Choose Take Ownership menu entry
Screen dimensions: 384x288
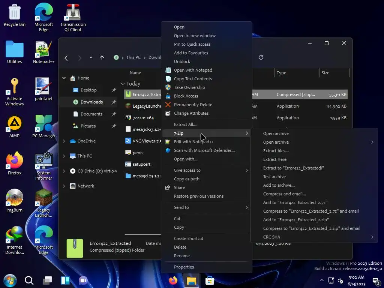click(x=207, y=87)
